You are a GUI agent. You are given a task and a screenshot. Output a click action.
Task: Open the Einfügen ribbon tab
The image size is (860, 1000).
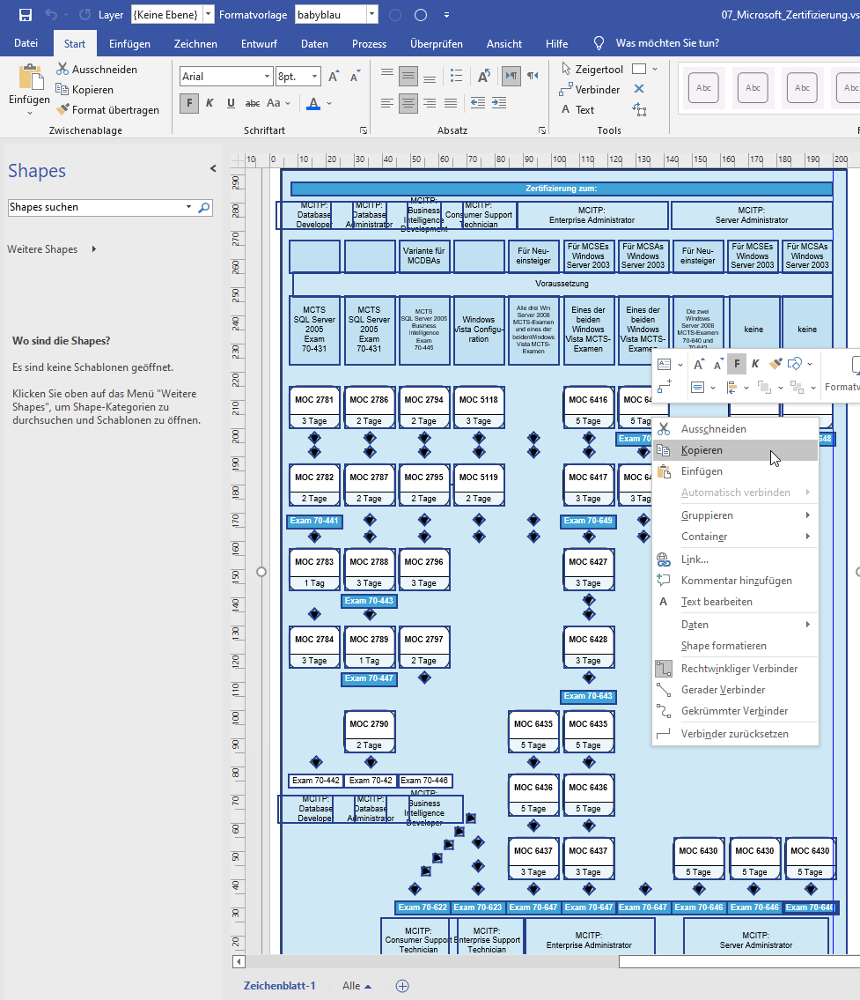click(129, 43)
